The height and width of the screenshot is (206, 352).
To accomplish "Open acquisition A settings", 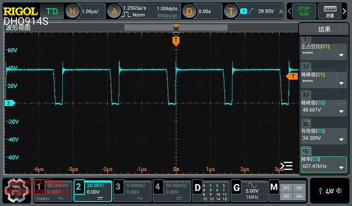I will point(116,11).
